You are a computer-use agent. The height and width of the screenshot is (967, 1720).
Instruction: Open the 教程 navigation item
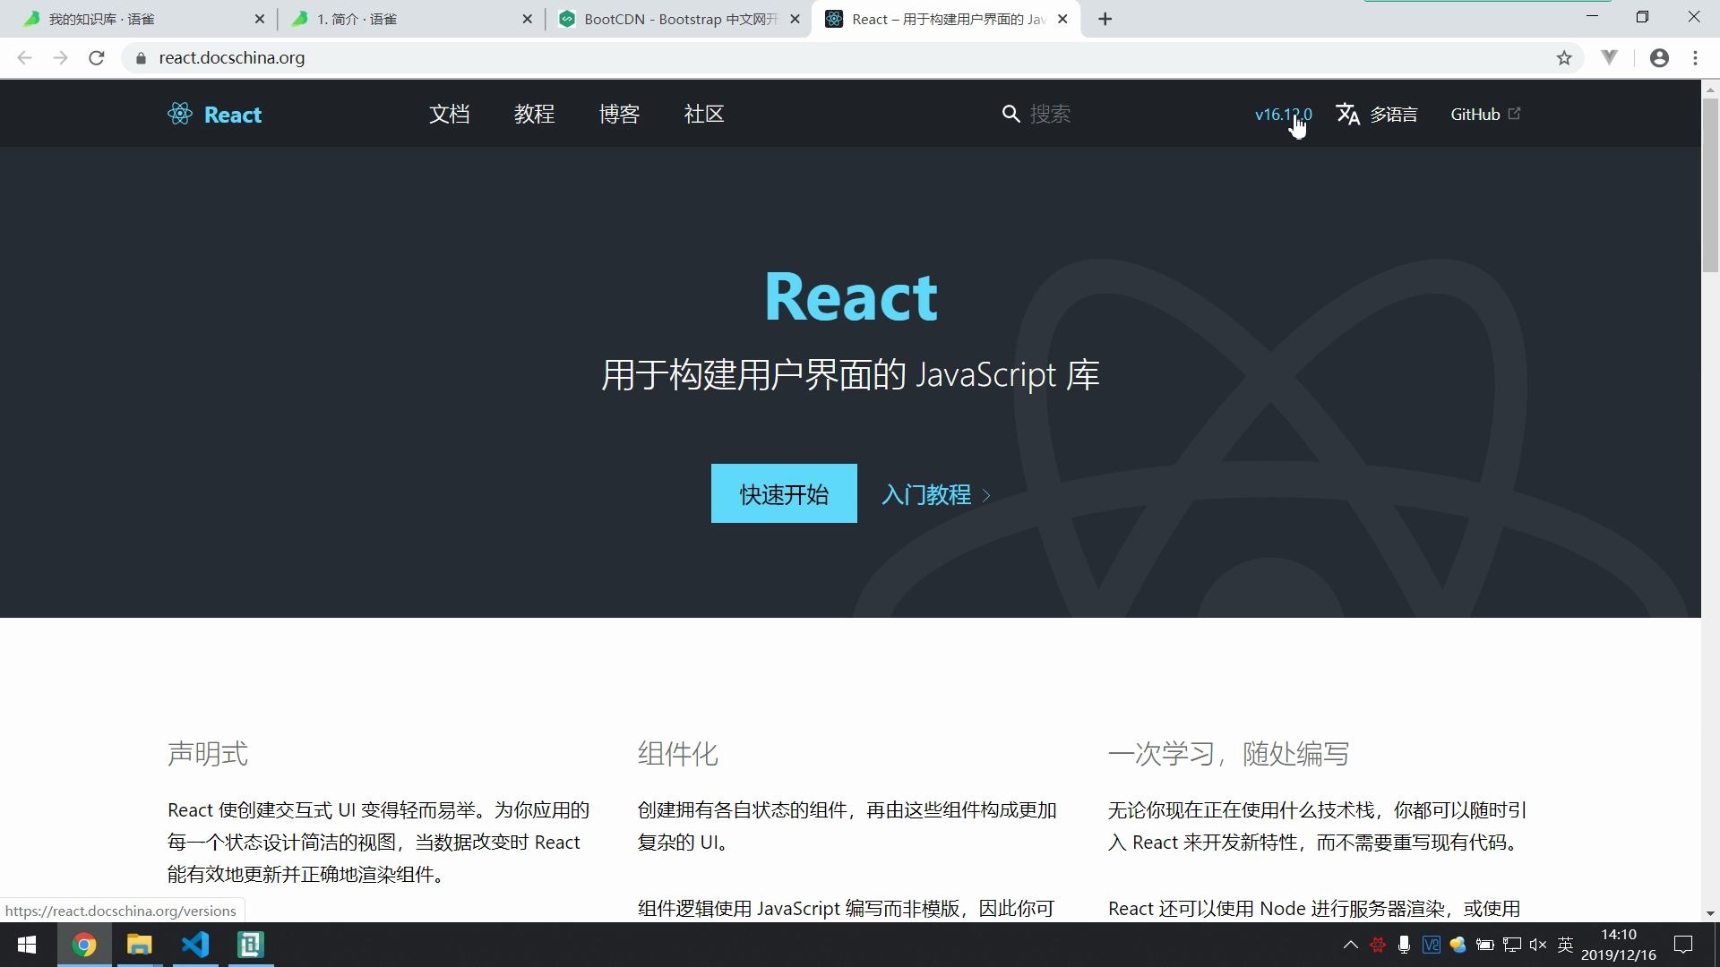[x=534, y=114]
